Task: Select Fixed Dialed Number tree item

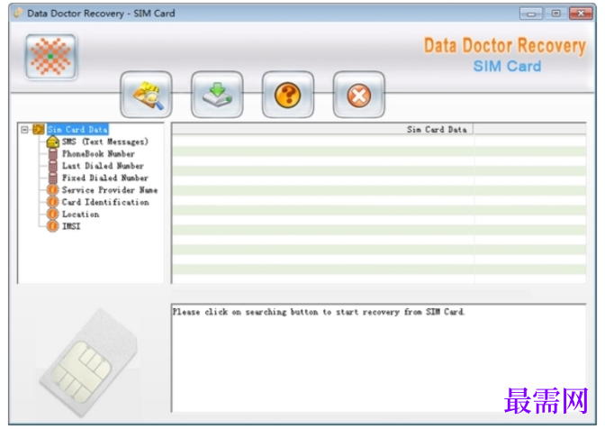Action: coord(105,178)
